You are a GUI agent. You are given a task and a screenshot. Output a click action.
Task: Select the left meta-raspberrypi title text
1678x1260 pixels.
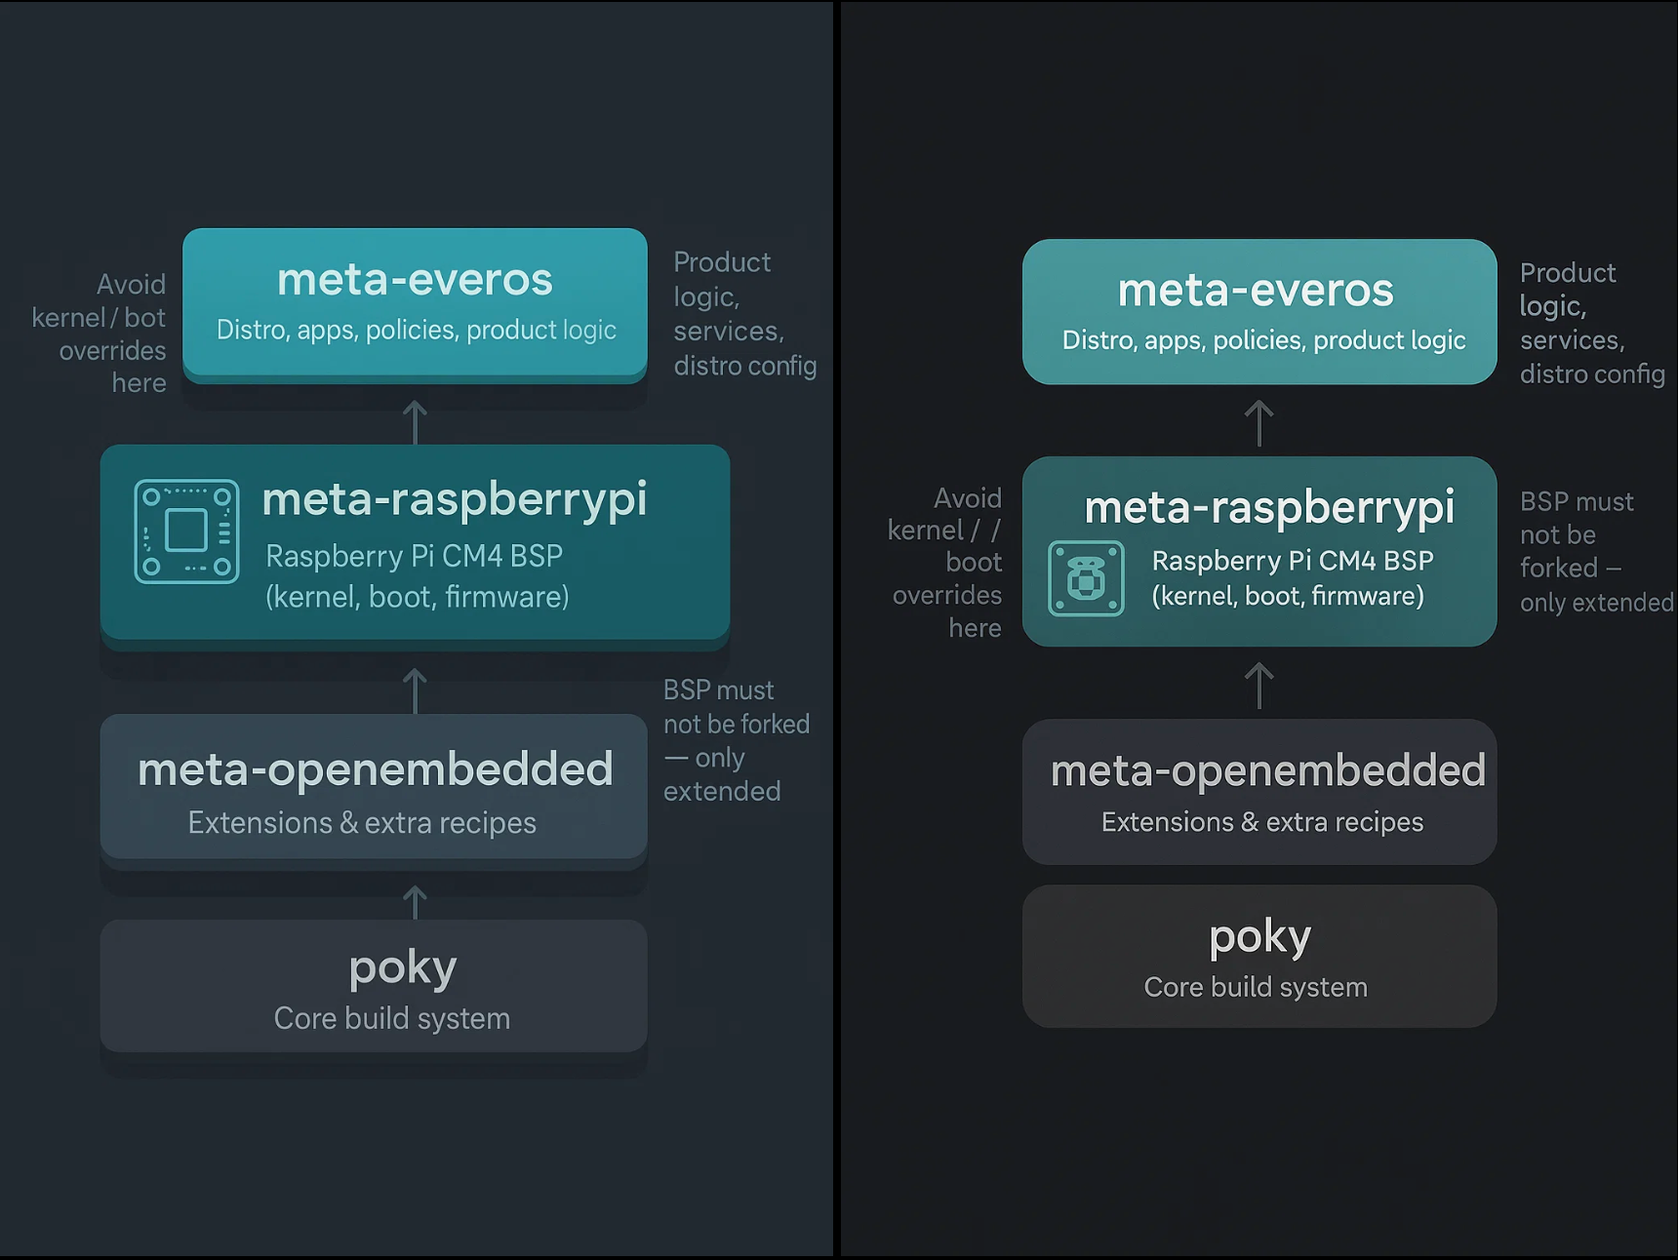pyautogui.click(x=454, y=499)
